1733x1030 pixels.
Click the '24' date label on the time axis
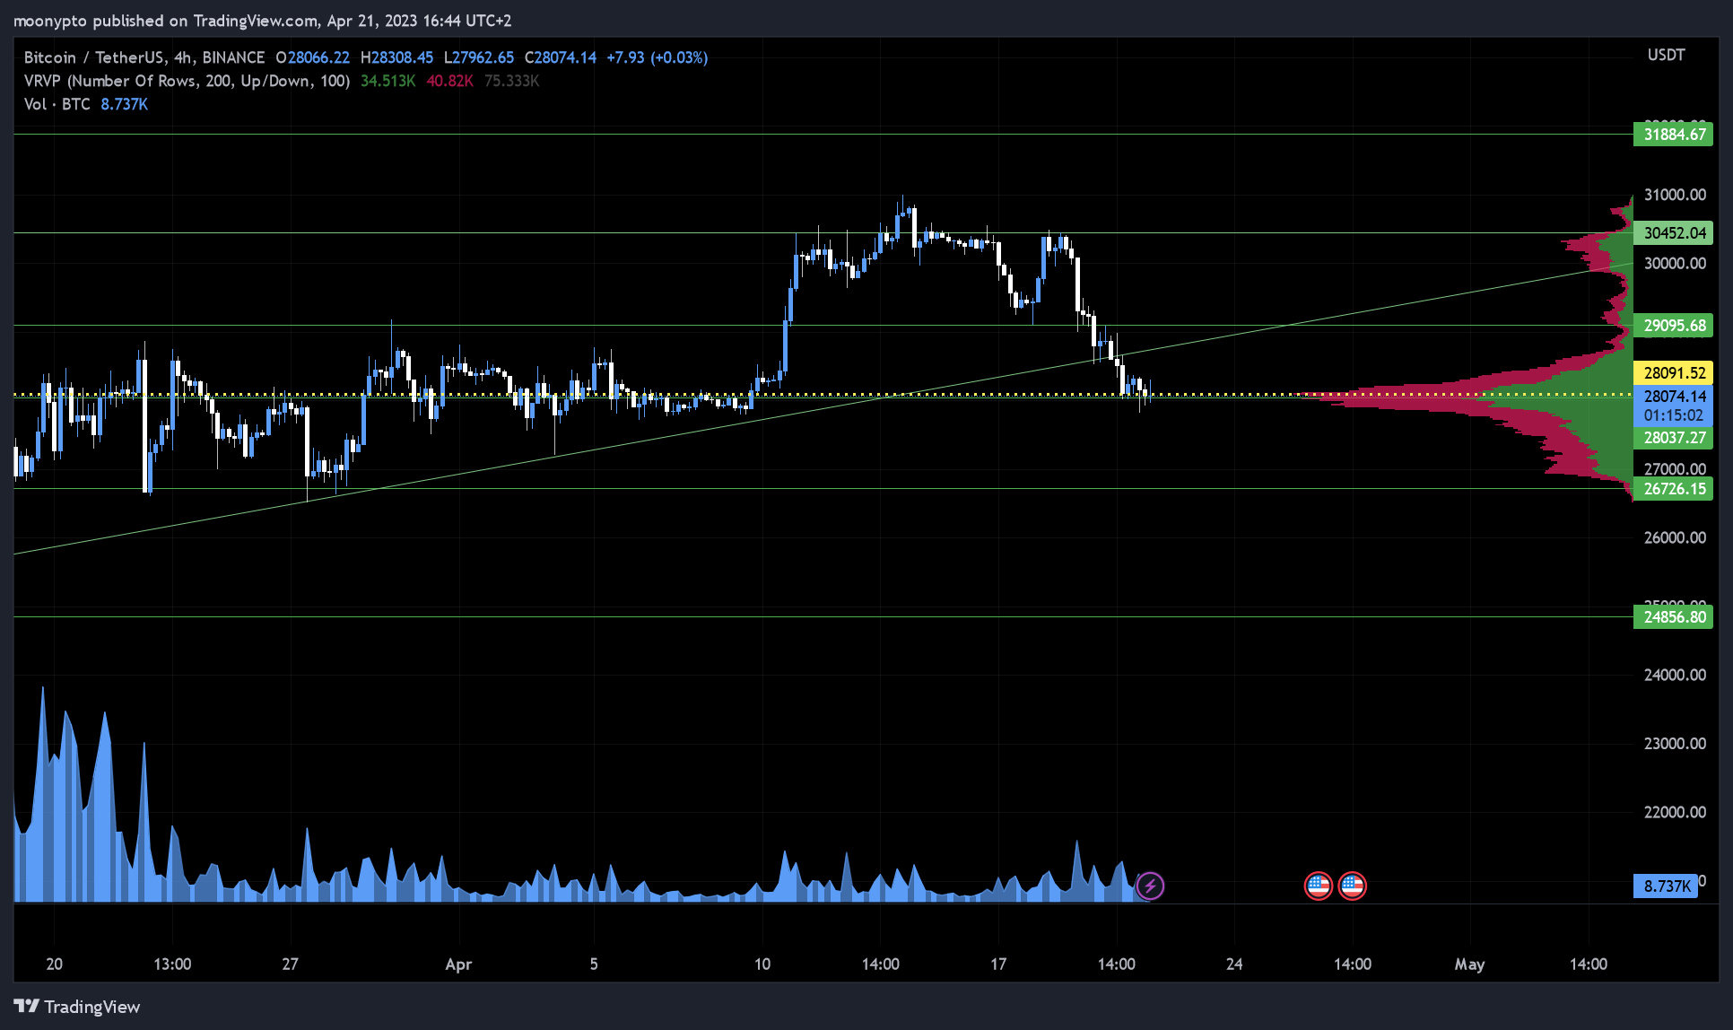[x=1234, y=965]
